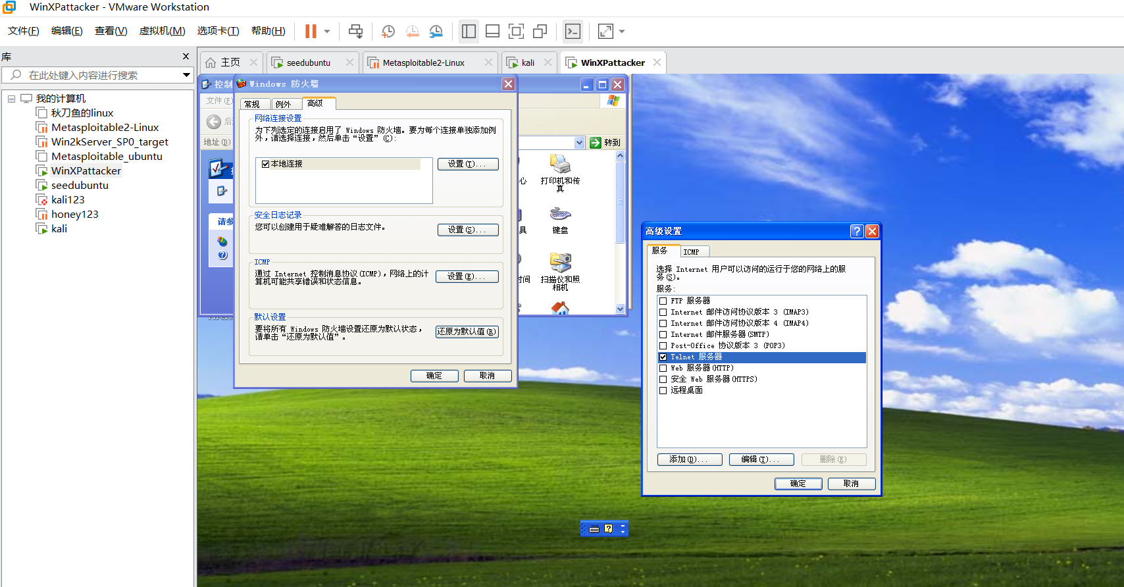Enable the Post-Office POP3 checkbox
This screenshot has height=587, width=1124.
click(663, 345)
